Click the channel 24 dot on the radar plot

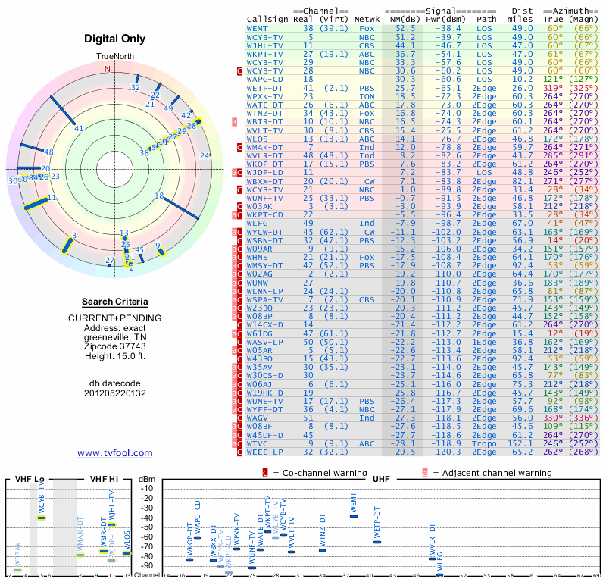tap(210, 155)
